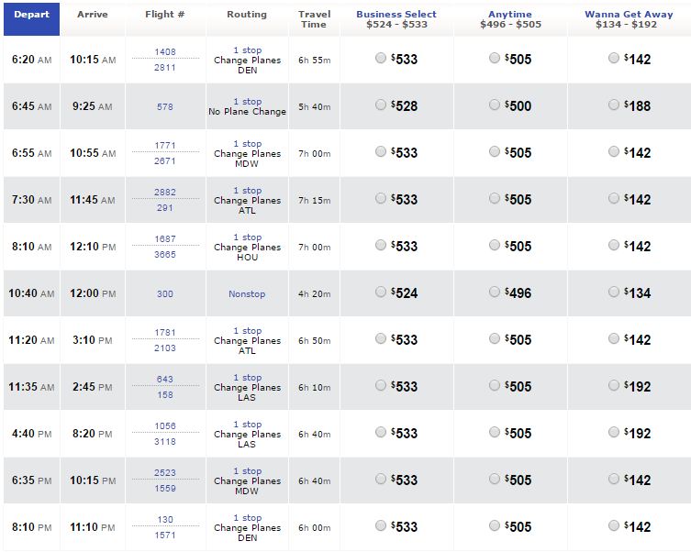Select Business Select $524 fare for nonstop flight
691x552 pixels.
coord(381,293)
